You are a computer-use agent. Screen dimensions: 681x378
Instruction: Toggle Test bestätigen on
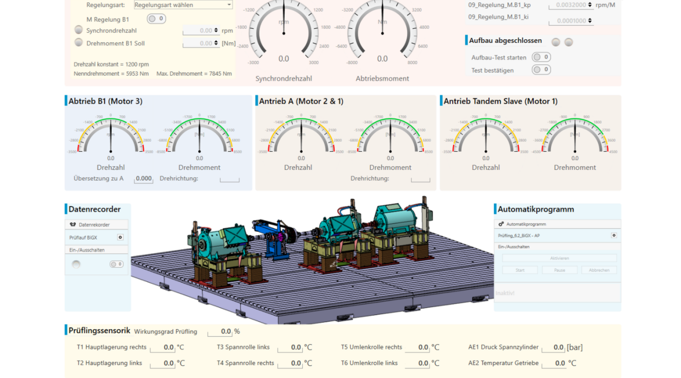[540, 70]
